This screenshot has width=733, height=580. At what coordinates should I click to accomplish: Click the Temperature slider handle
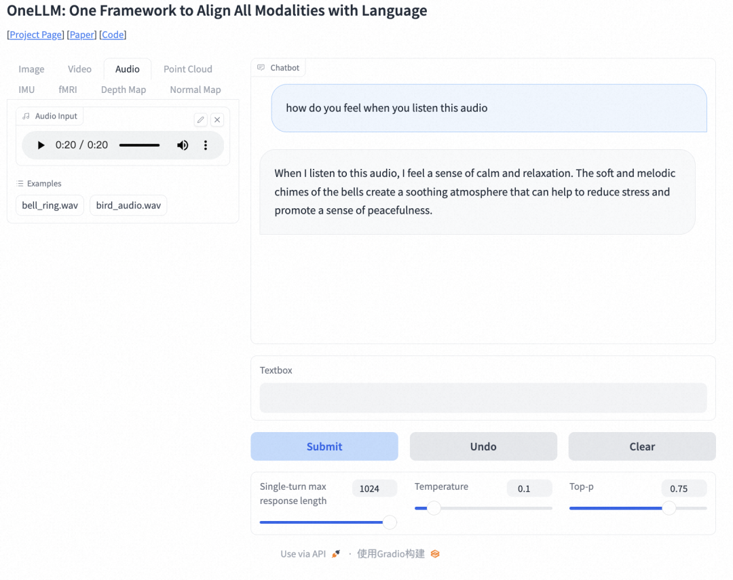[x=434, y=508]
